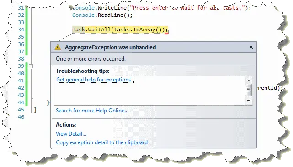Click troubleshooting tips scroll down arrow
The image size is (293, 167).
pyautogui.click(x=249, y=101)
